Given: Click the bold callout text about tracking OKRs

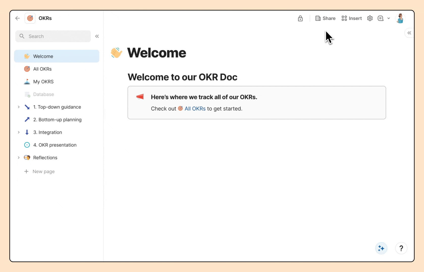Looking at the screenshot, I should click(204, 97).
